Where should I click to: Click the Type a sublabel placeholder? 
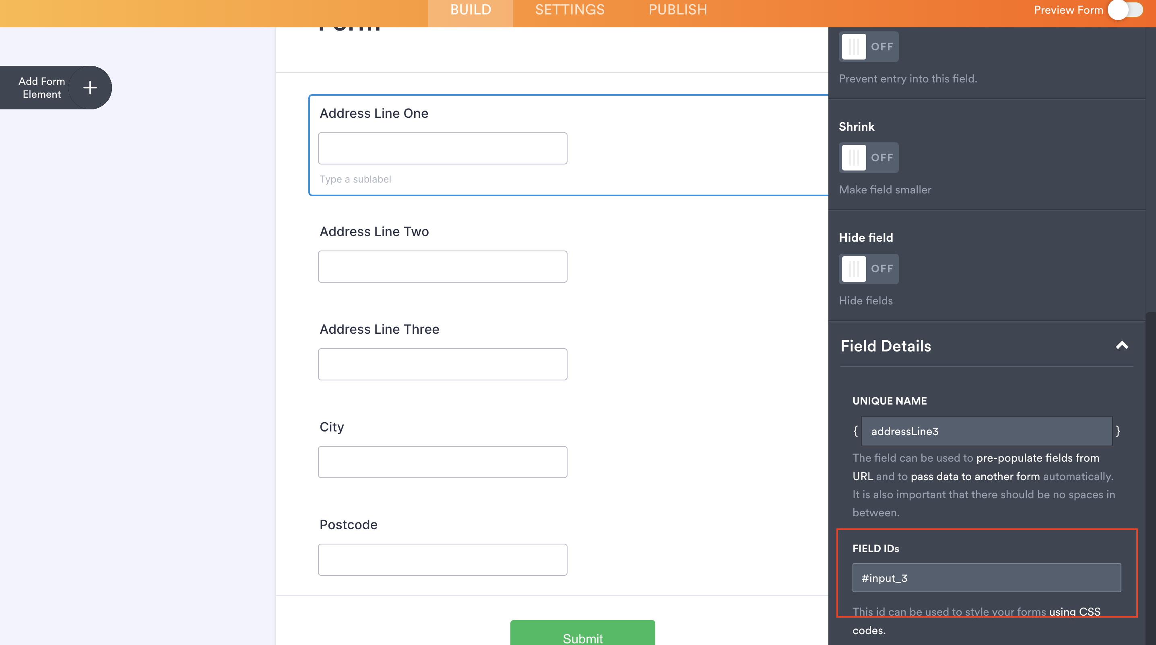tap(355, 179)
